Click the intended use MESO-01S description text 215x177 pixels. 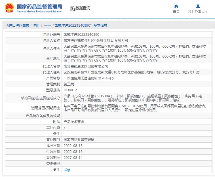(x=135, y=108)
